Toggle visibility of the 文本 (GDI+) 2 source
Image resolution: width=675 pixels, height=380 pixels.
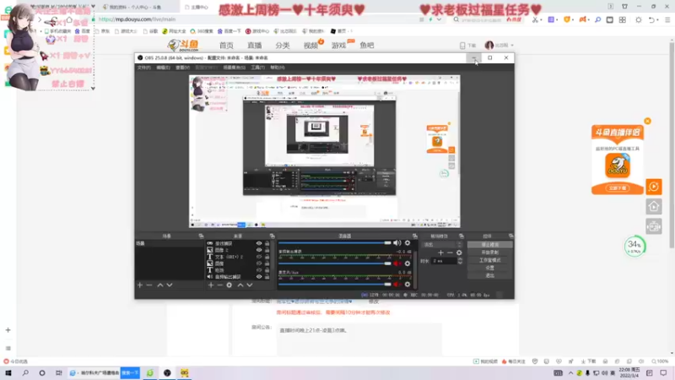[259, 257]
